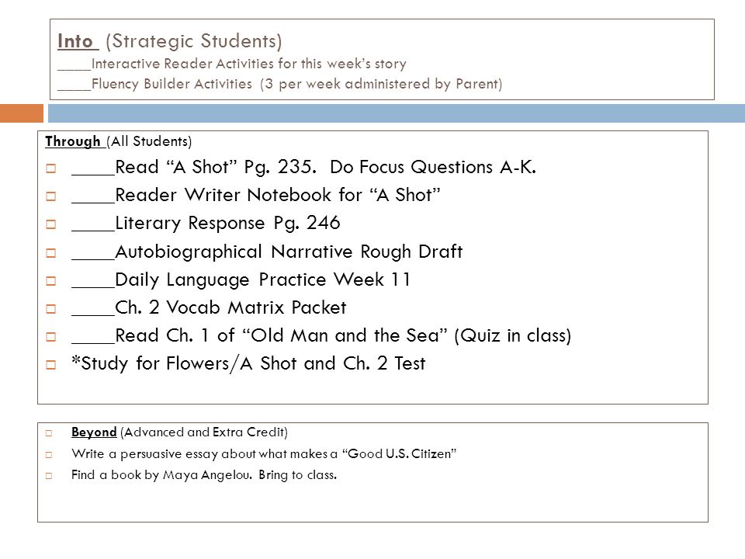
Task: Click the underlined Beyond heading
Action: pyautogui.click(x=94, y=432)
